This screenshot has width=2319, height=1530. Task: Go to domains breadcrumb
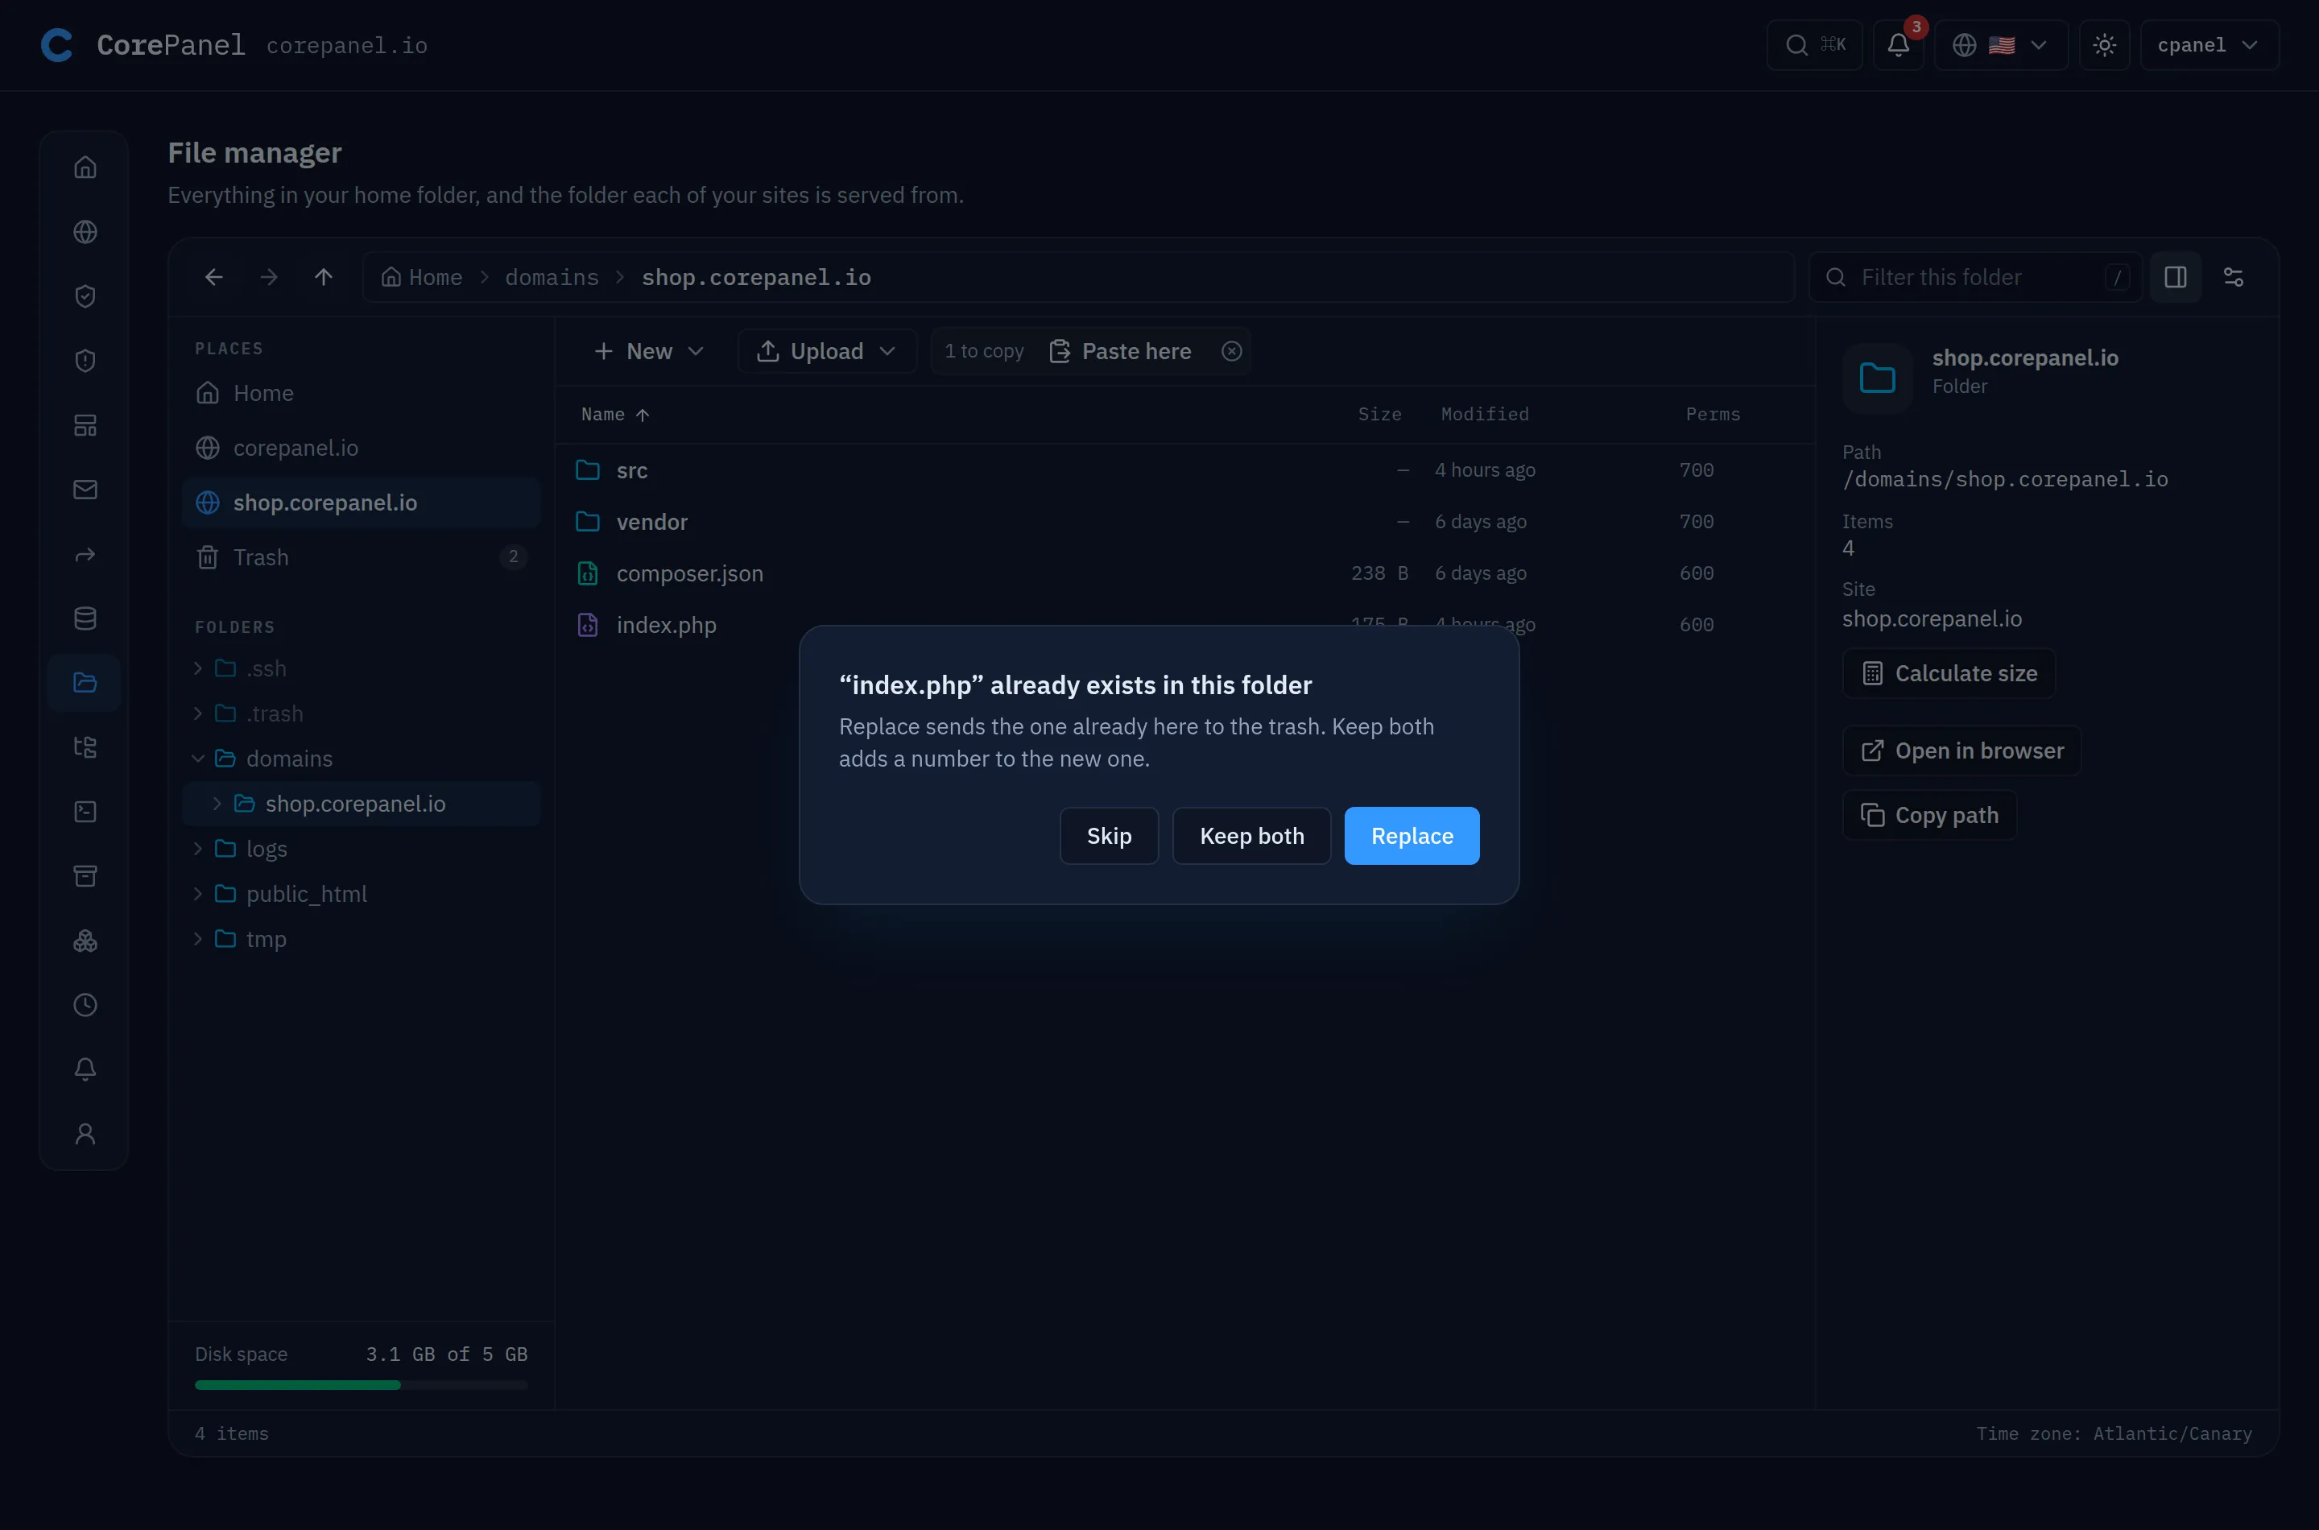[x=552, y=277]
